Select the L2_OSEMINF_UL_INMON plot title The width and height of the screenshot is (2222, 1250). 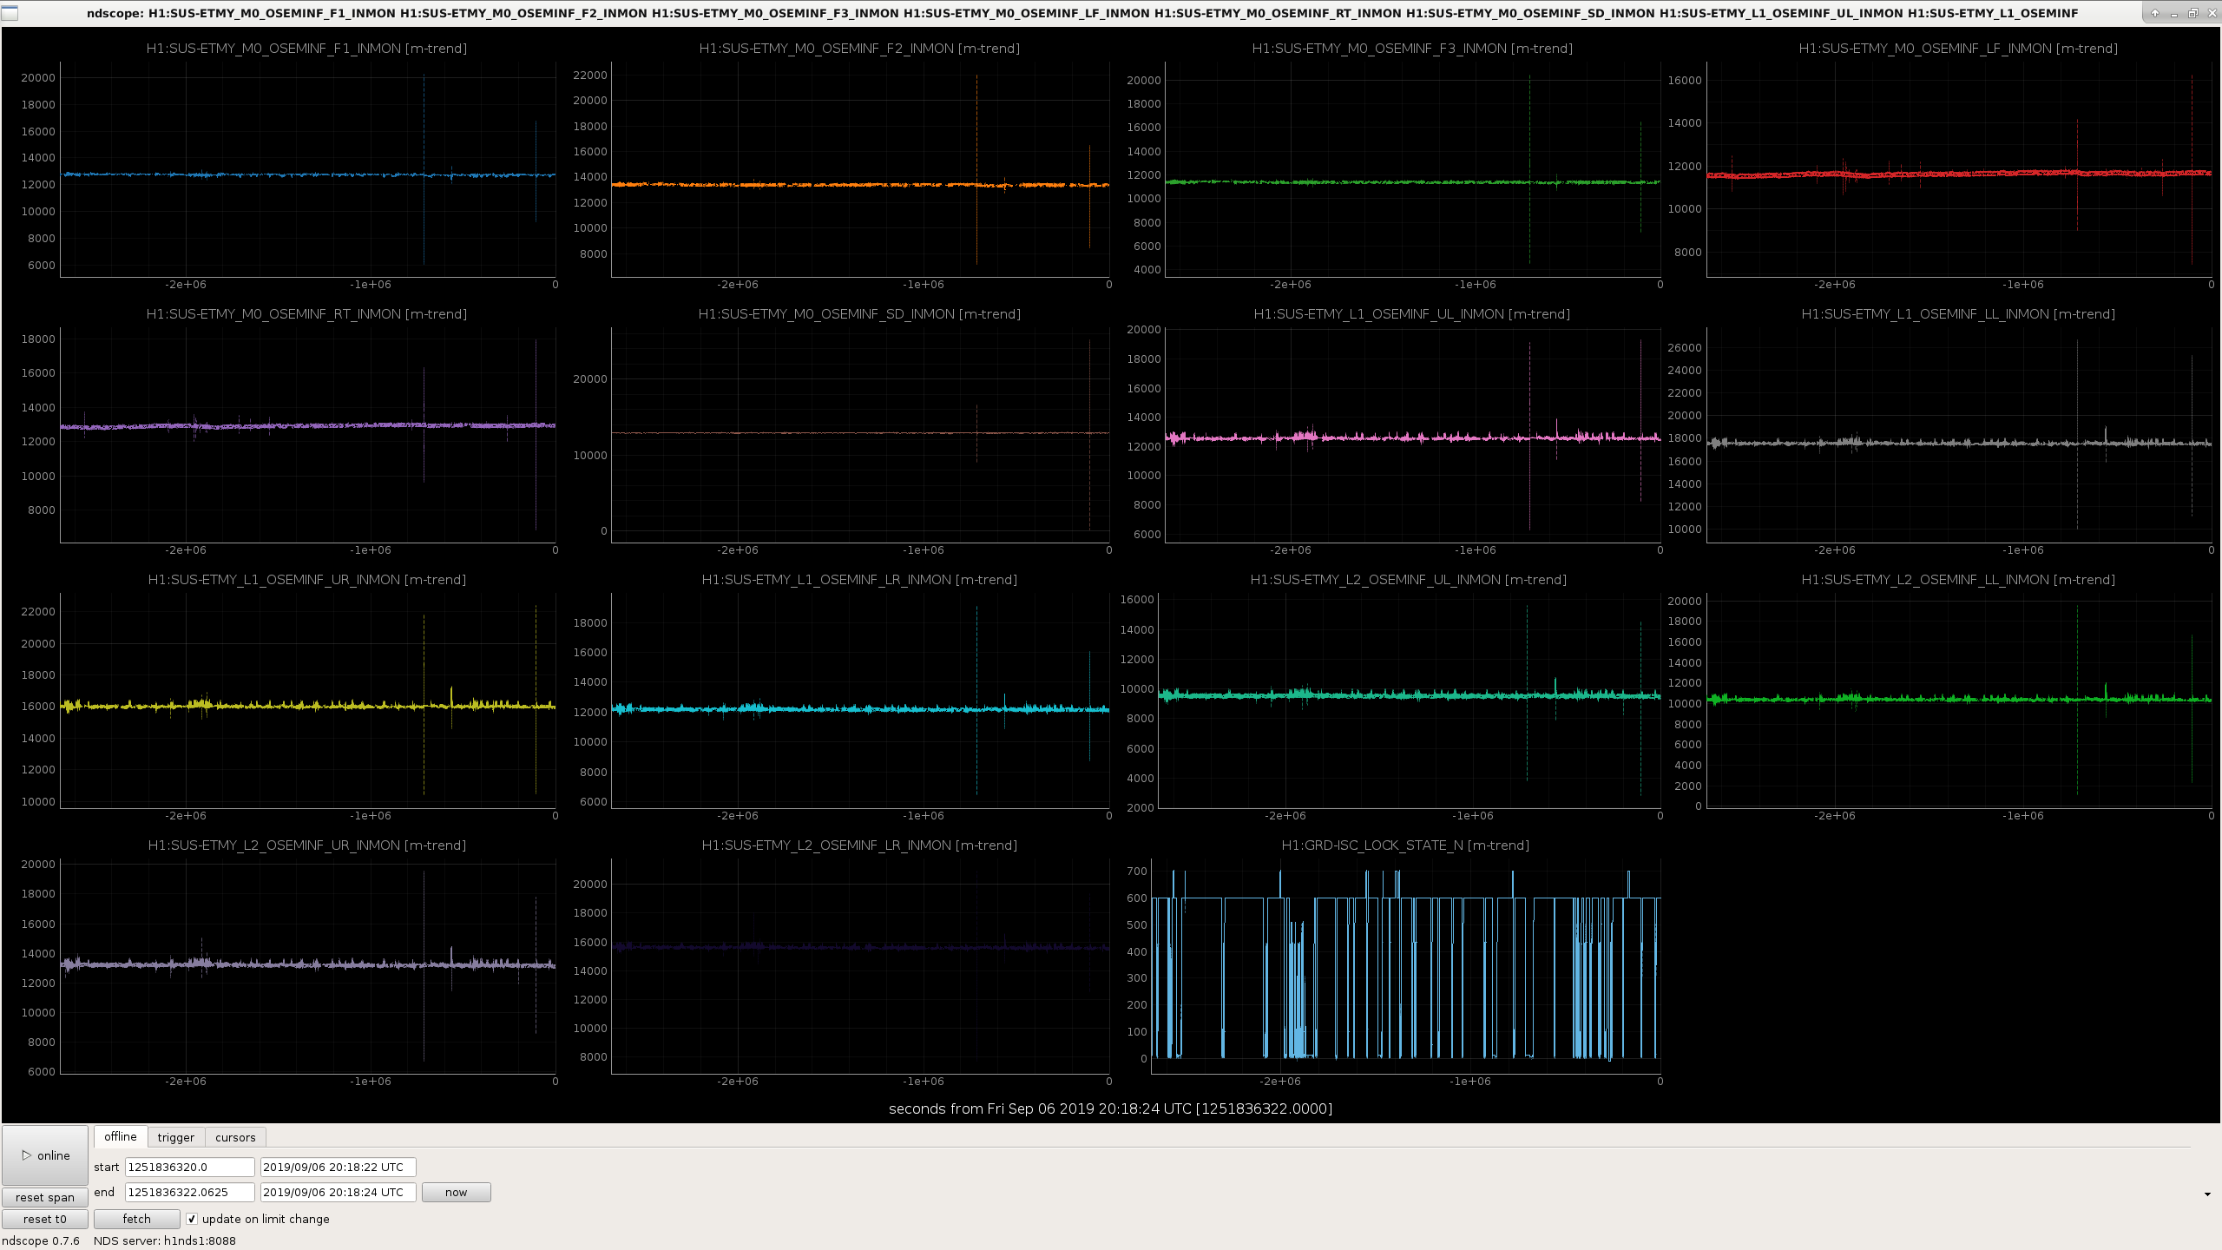pyautogui.click(x=1409, y=580)
